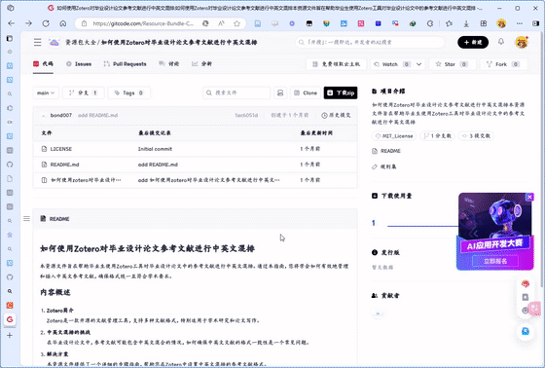The height and width of the screenshot is (368, 545).
Task: Open the 分析 tab
Action: click(x=201, y=64)
